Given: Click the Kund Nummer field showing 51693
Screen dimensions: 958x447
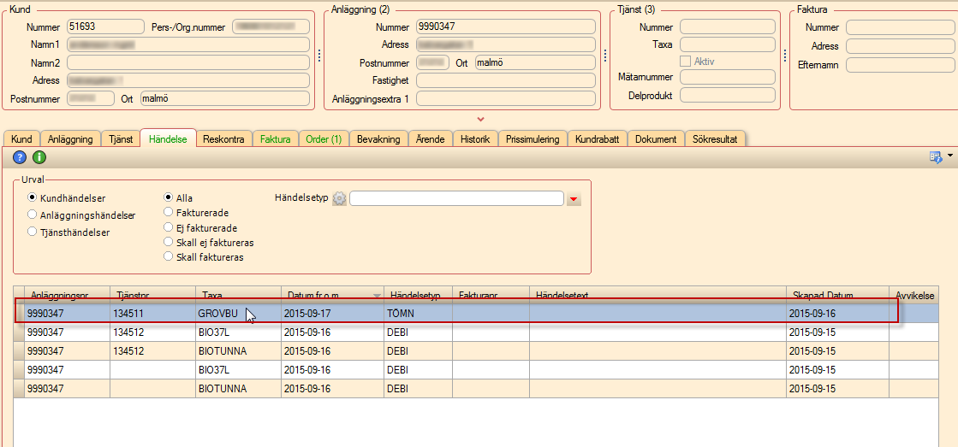Looking at the screenshot, I should point(105,27).
